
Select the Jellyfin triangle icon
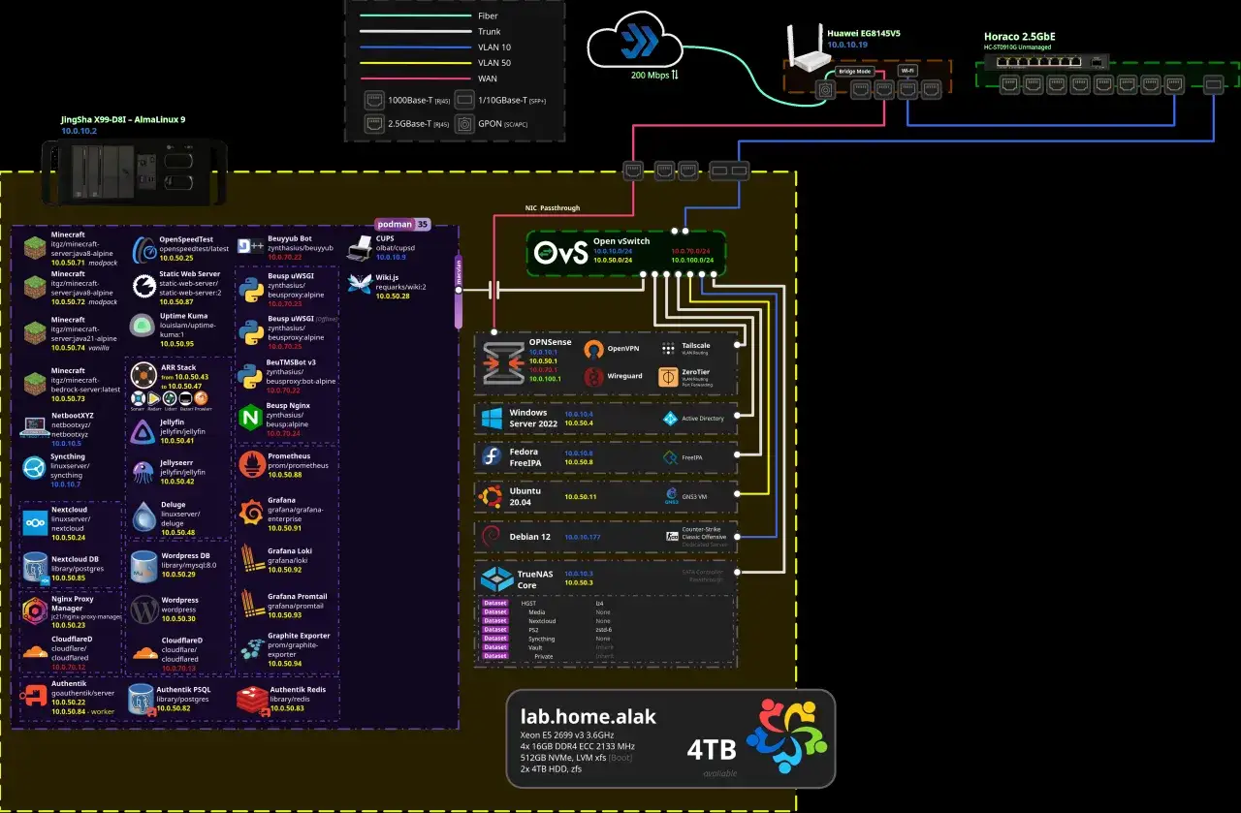pyautogui.click(x=143, y=432)
